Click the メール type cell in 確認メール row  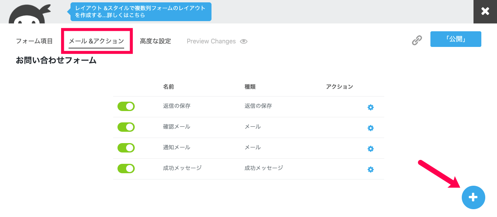(253, 127)
